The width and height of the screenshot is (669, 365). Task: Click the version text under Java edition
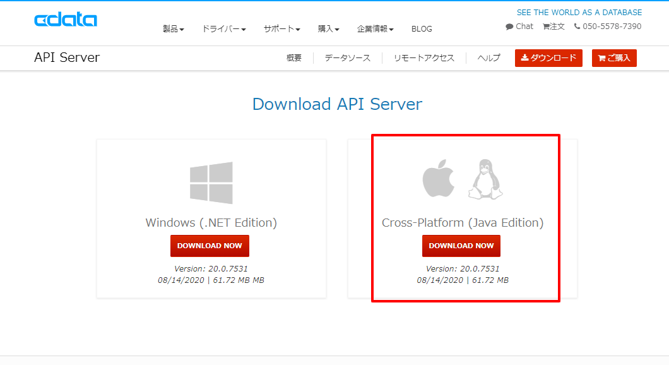[463, 269]
